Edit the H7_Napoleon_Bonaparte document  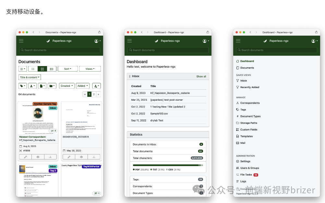[26, 157]
